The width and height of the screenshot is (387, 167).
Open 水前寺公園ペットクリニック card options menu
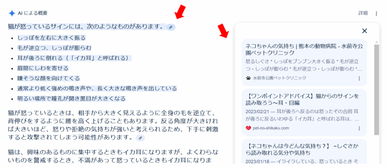[x=359, y=79]
